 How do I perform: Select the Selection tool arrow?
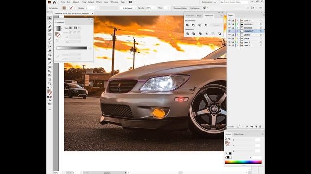pos(50,18)
